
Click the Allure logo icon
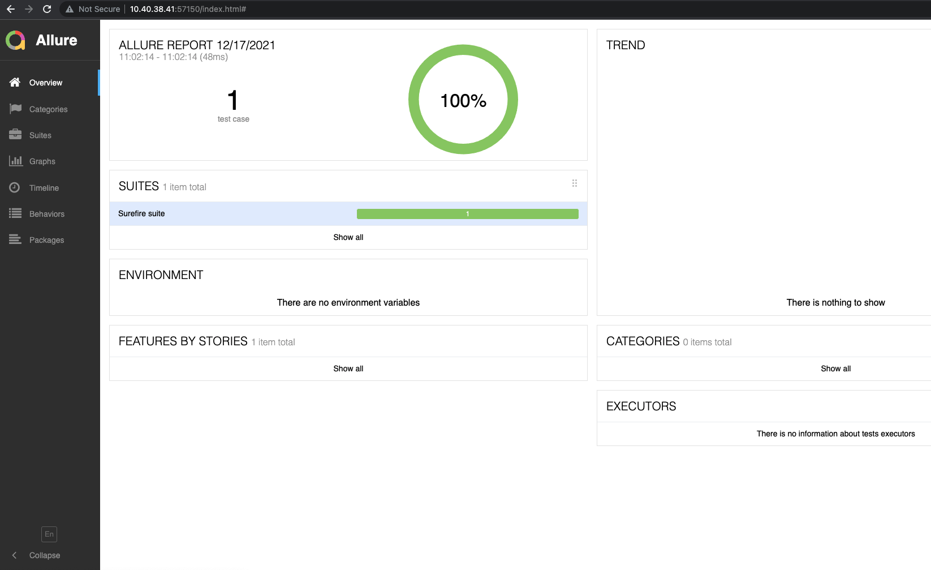[x=15, y=40]
